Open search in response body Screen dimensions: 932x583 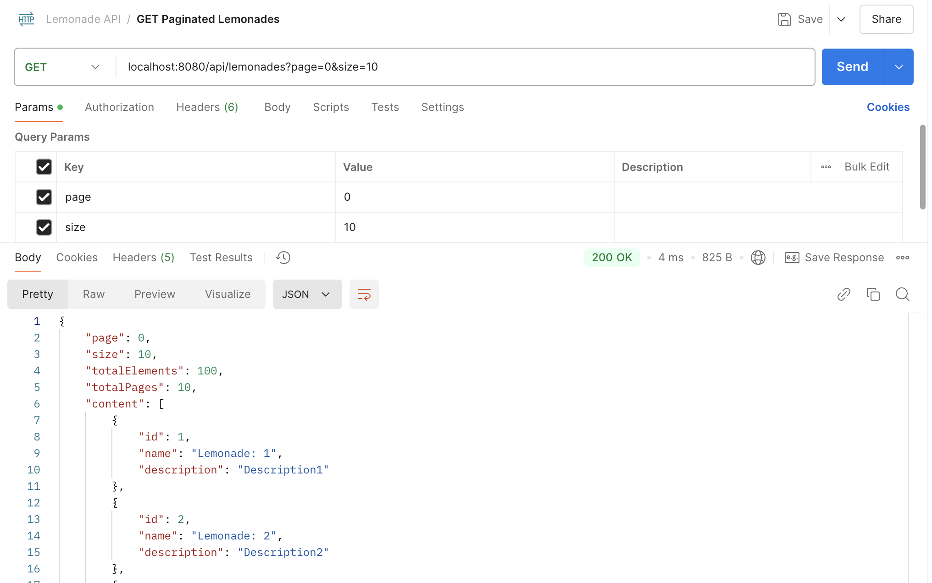pos(902,294)
